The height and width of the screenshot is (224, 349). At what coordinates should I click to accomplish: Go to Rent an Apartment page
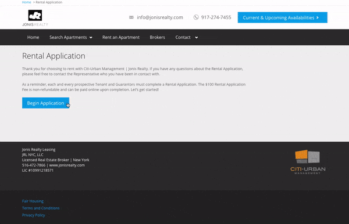point(121,37)
